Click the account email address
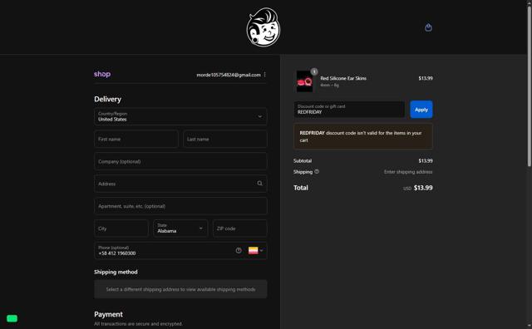This screenshot has height=329, width=532. coord(229,75)
